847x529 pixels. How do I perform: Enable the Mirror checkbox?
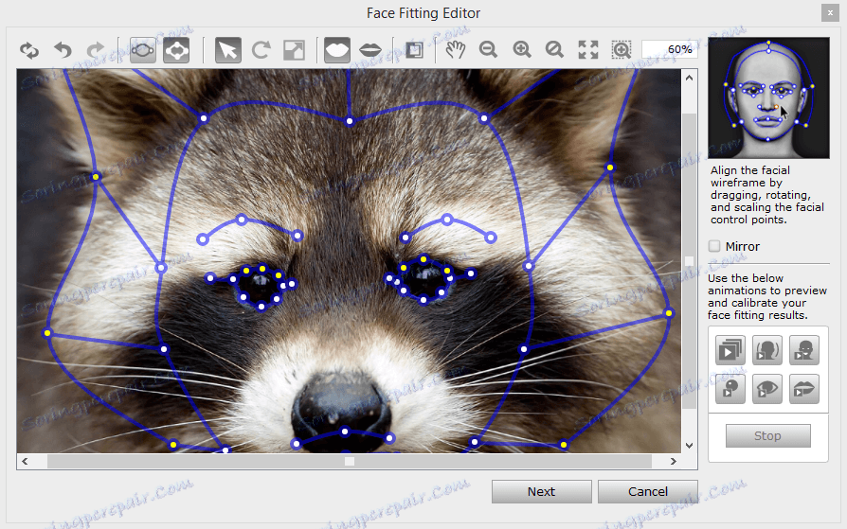click(x=714, y=247)
